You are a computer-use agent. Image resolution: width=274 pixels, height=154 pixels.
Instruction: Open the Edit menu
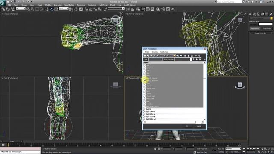click(9, 5)
